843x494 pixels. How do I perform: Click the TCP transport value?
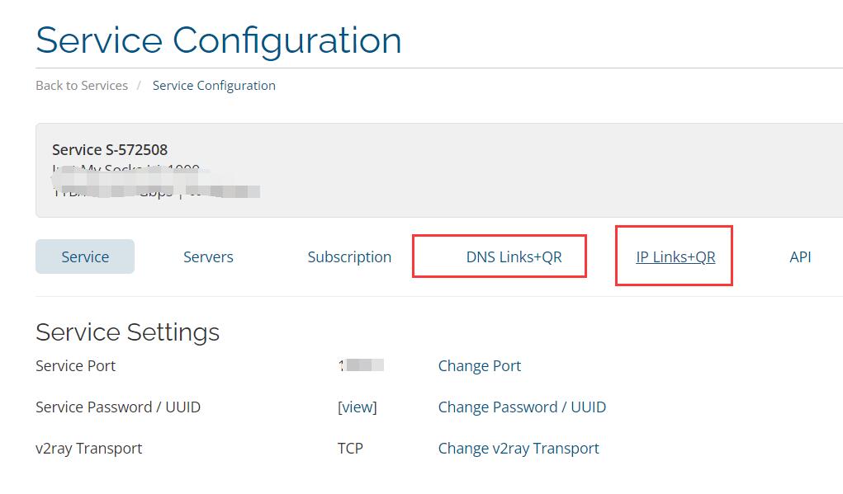[350, 448]
